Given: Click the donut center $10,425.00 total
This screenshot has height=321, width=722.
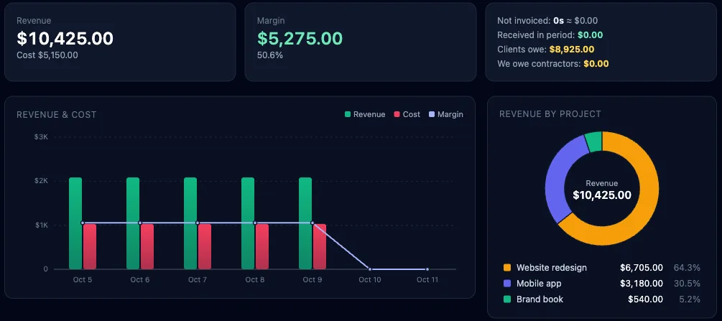Looking at the screenshot, I should [602, 195].
